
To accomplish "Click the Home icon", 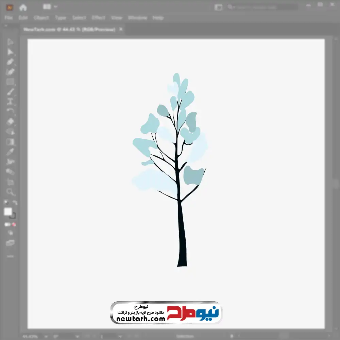I will pyautogui.click(x=23, y=7).
